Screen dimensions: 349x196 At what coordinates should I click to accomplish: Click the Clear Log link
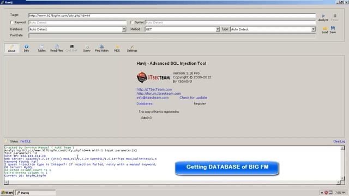click(x=339, y=142)
